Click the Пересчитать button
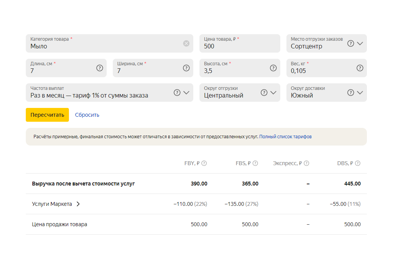 [47, 115]
